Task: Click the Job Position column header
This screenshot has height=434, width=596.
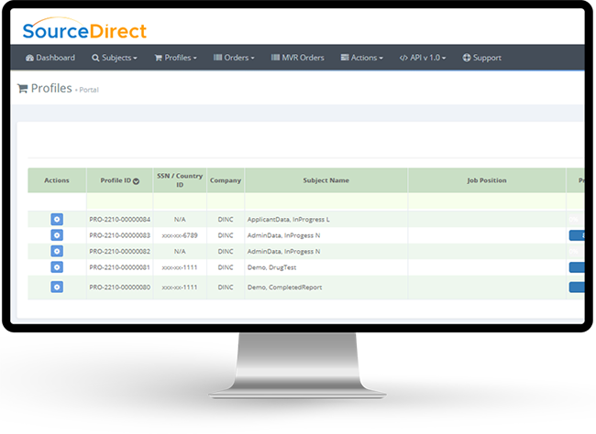Action: [x=486, y=180]
